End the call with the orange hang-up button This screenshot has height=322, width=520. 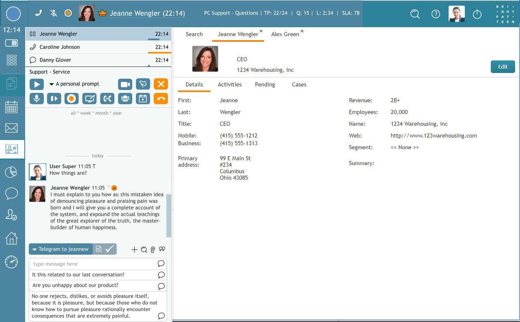161,99
